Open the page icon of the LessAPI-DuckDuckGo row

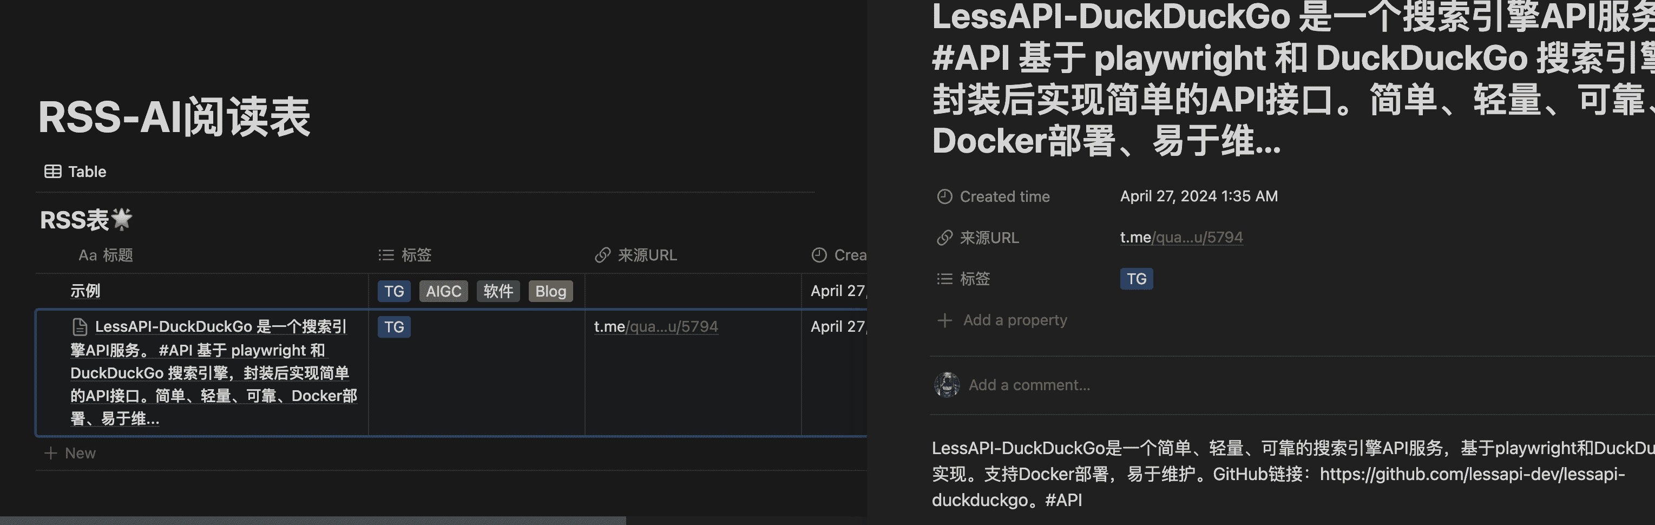coord(80,327)
